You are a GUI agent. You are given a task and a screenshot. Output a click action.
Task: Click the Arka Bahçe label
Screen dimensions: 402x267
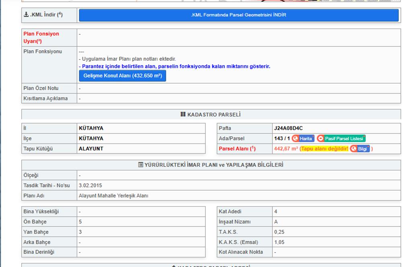37,242
